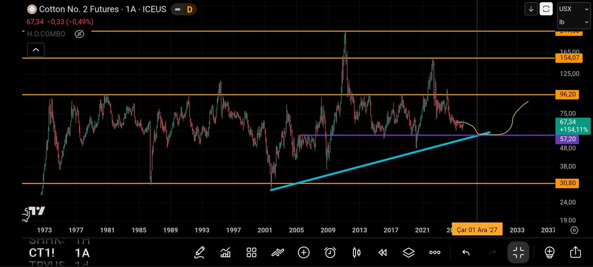593x267 pixels.
Task: Click the cotton symbol logo icon
Action: pos(32,9)
